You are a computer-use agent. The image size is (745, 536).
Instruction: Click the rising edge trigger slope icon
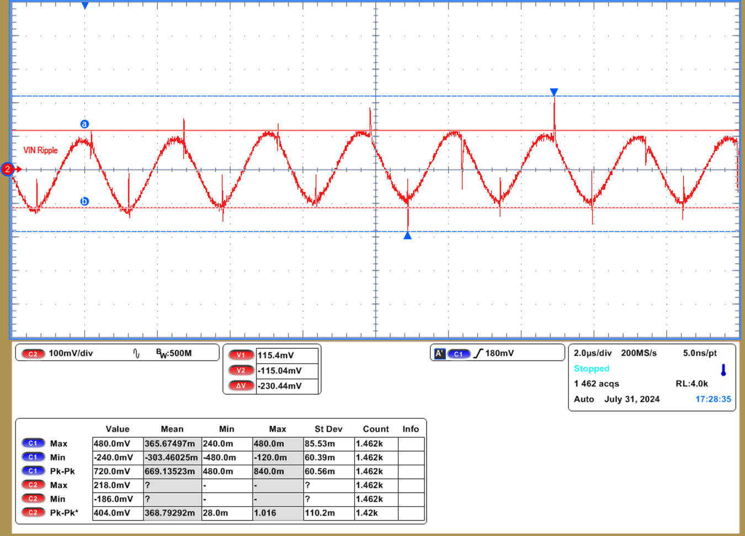(x=478, y=353)
